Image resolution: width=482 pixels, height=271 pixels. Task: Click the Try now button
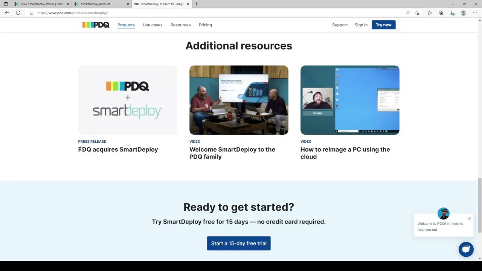pyautogui.click(x=383, y=25)
